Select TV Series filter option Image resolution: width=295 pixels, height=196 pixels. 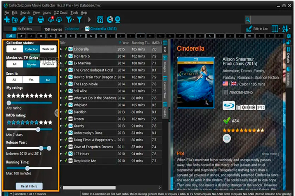pyautogui.click(x=48, y=64)
